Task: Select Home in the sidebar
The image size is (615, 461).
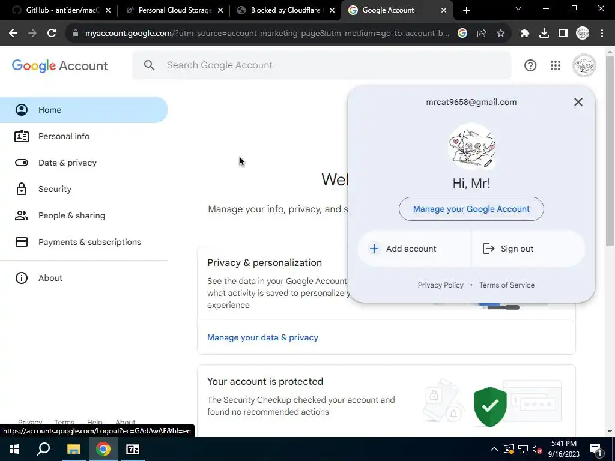Action: [x=84, y=110]
